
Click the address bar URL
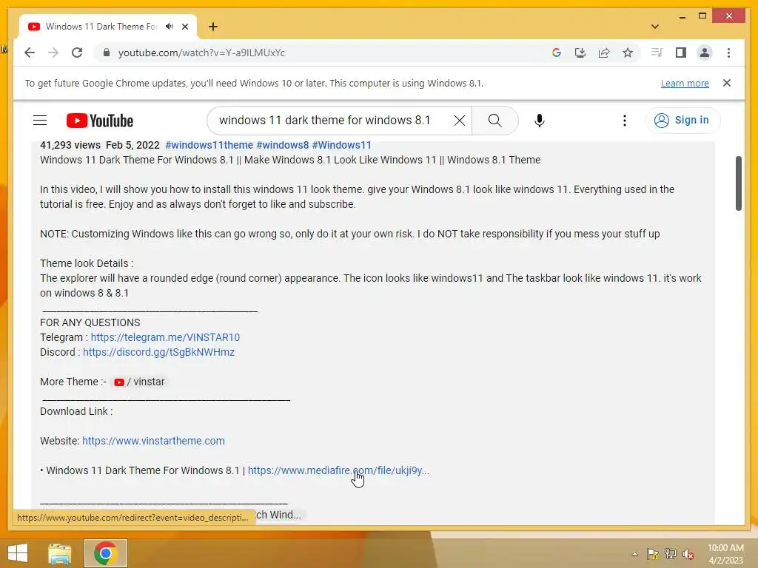[201, 53]
